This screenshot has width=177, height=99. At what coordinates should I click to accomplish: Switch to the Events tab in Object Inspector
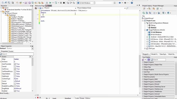tap(11, 51)
